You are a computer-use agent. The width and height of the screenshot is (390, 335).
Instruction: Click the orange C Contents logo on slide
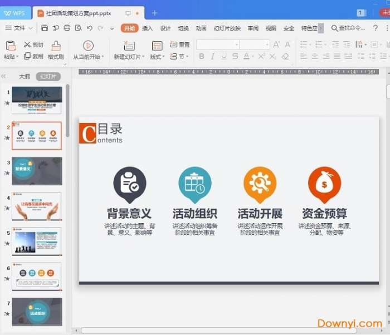coord(87,133)
